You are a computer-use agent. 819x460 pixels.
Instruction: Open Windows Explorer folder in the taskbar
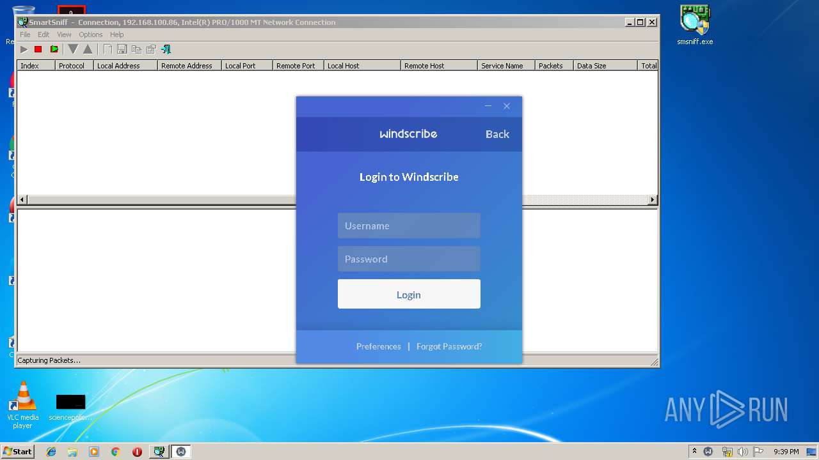coord(72,452)
